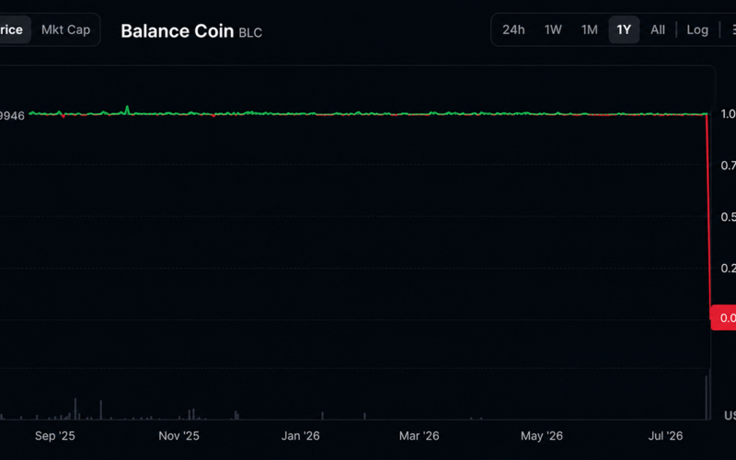
Task: Select the 24h time range
Action: pyautogui.click(x=513, y=29)
